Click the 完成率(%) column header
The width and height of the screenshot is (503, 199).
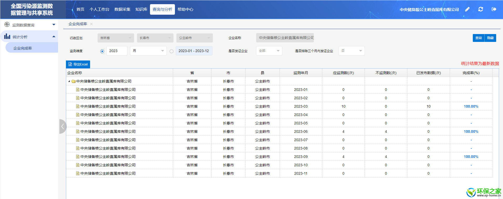pyautogui.click(x=471, y=73)
